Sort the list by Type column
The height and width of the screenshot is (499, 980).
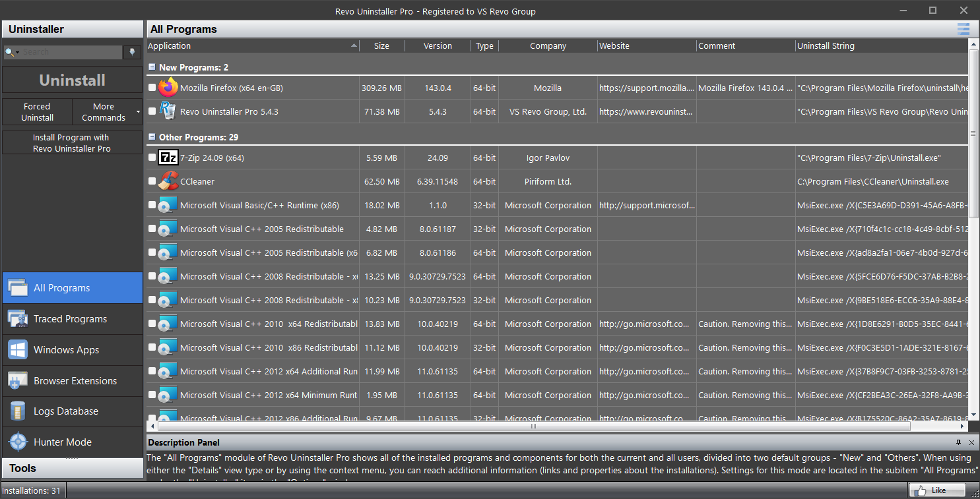(x=484, y=46)
